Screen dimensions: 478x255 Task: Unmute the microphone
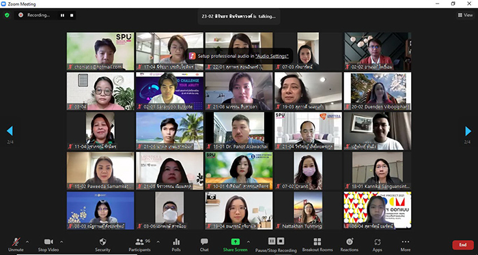[x=16, y=245]
